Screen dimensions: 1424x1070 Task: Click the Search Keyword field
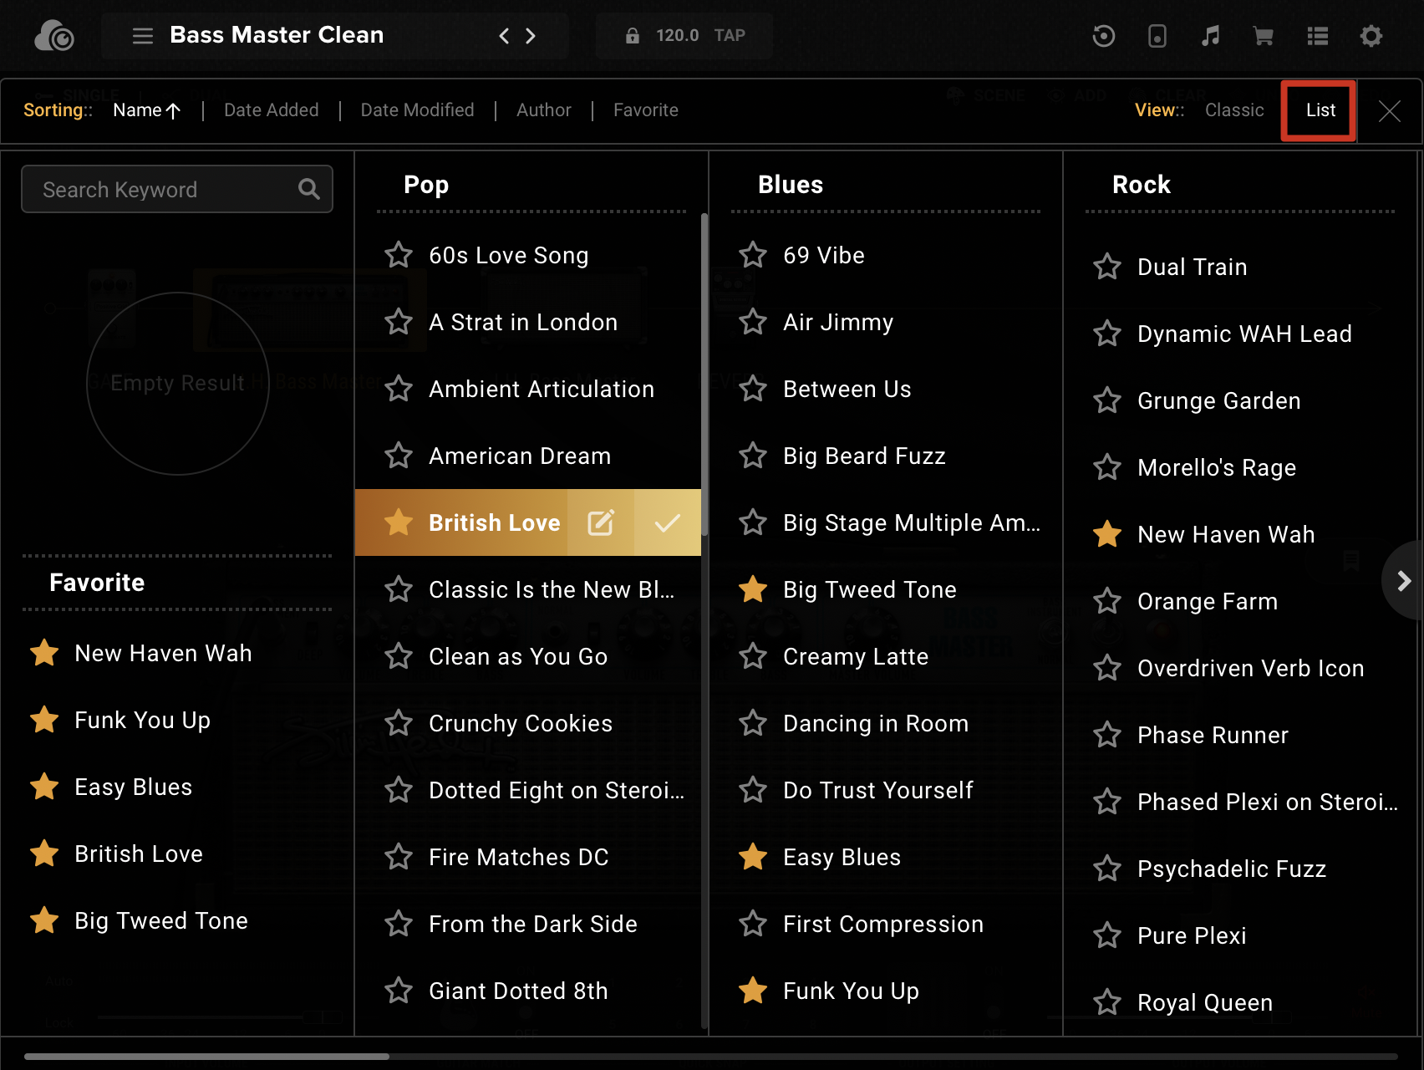point(177,189)
